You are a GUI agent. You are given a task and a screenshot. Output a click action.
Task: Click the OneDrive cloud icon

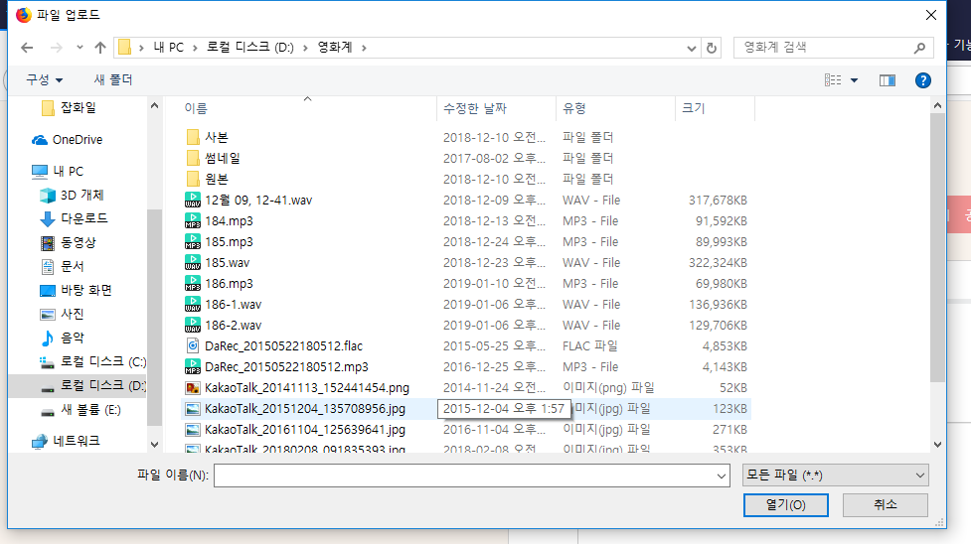(x=40, y=140)
